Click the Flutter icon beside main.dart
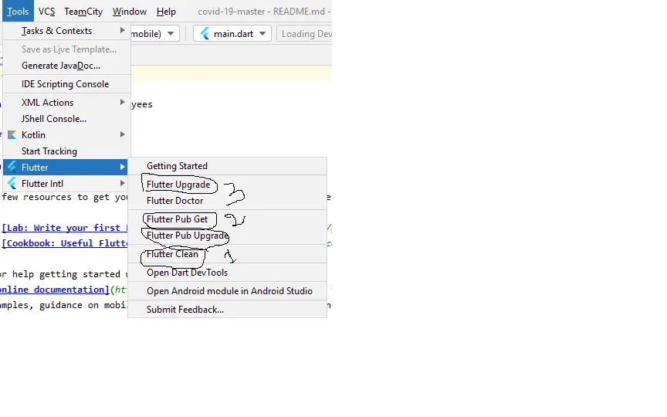 205,34
